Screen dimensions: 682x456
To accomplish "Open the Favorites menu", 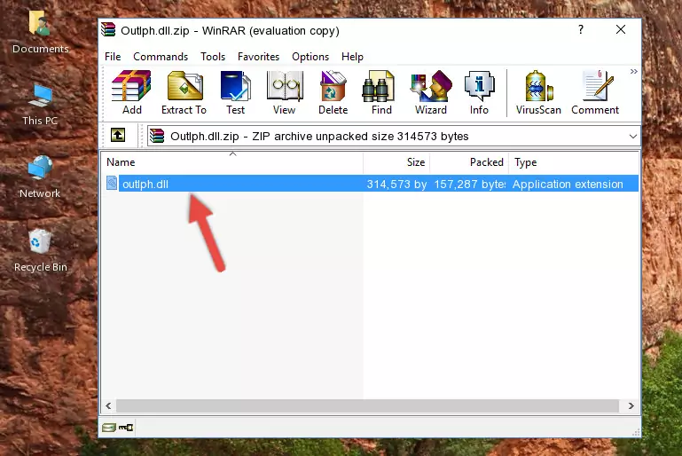I will [x=258, y=57].
